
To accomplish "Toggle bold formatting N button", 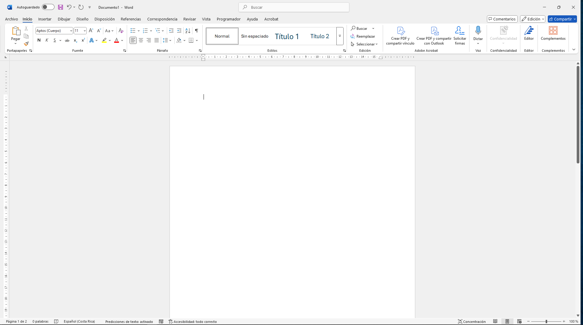I will click(x=39, y=40).
